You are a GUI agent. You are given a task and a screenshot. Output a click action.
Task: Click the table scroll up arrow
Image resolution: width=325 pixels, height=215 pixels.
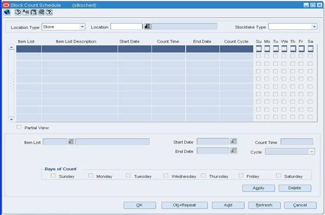coord(12,48)
